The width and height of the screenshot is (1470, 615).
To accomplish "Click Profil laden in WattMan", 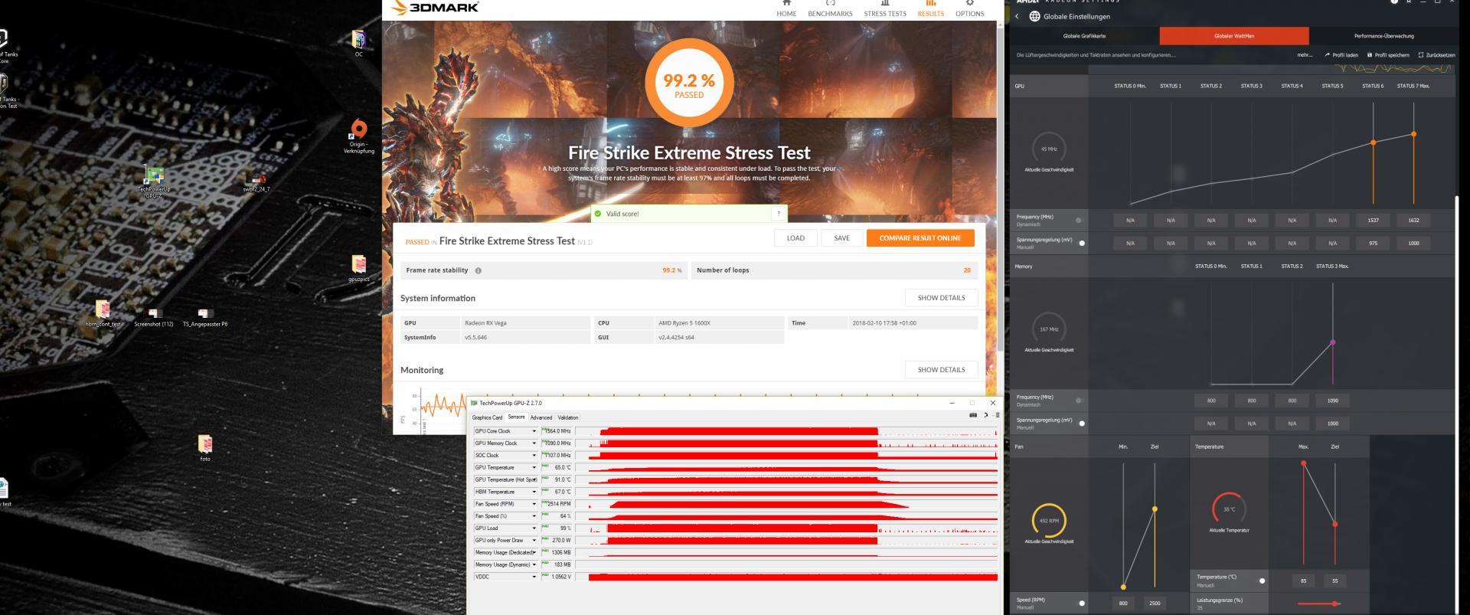I will pyautogui.click(x=1341, y=55).
